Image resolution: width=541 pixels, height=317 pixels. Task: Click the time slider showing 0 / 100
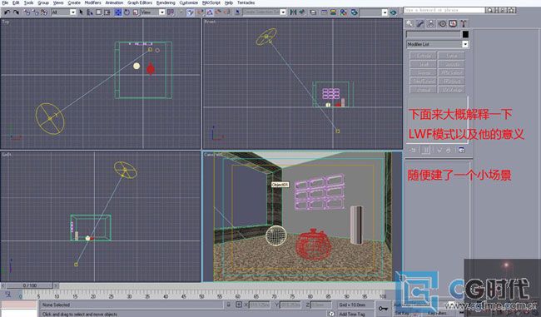point(30,285)
